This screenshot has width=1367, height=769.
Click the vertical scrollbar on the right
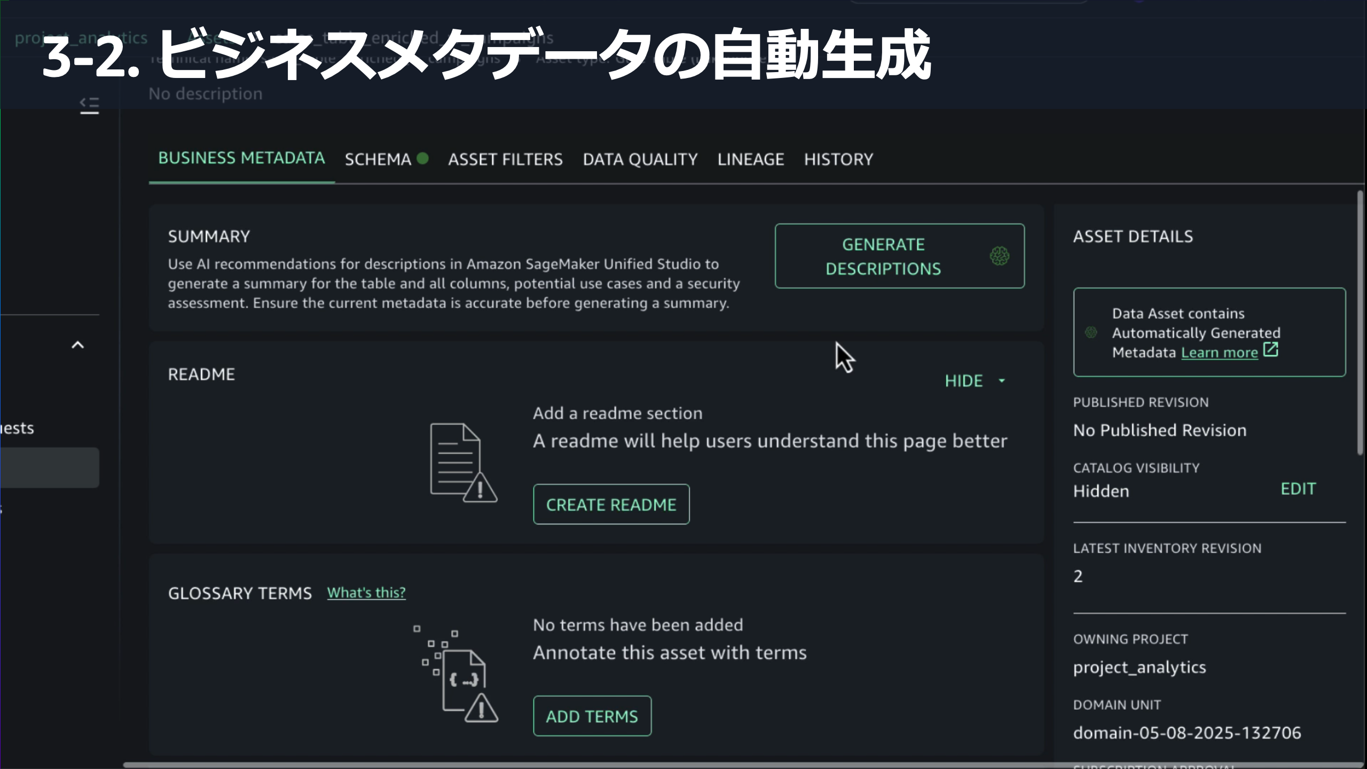1360,323
